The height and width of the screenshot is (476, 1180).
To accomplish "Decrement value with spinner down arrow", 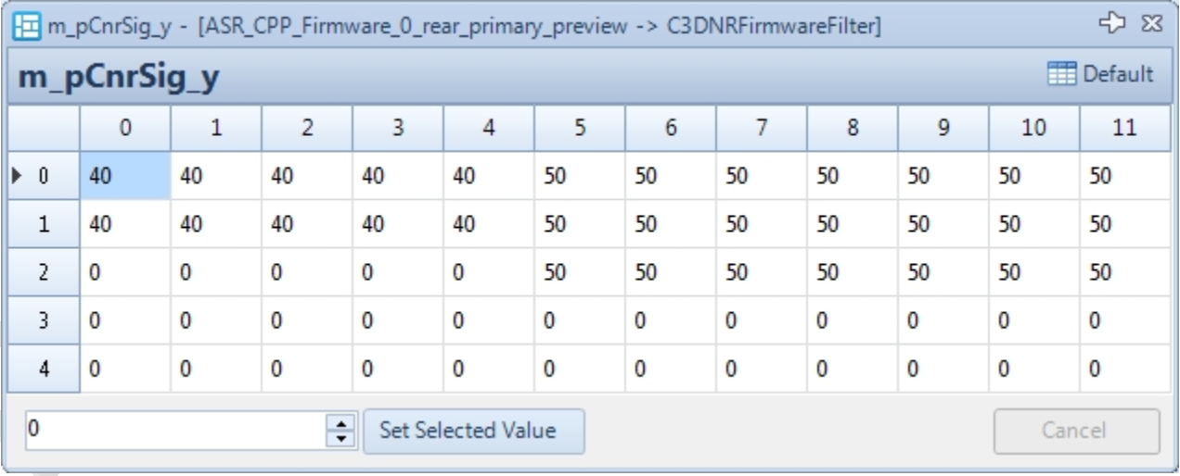I will (x=342, y=436).
